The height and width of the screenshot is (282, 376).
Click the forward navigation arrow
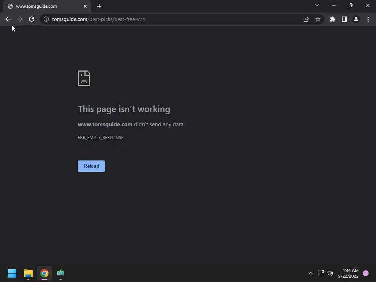[x=20, y=19]
